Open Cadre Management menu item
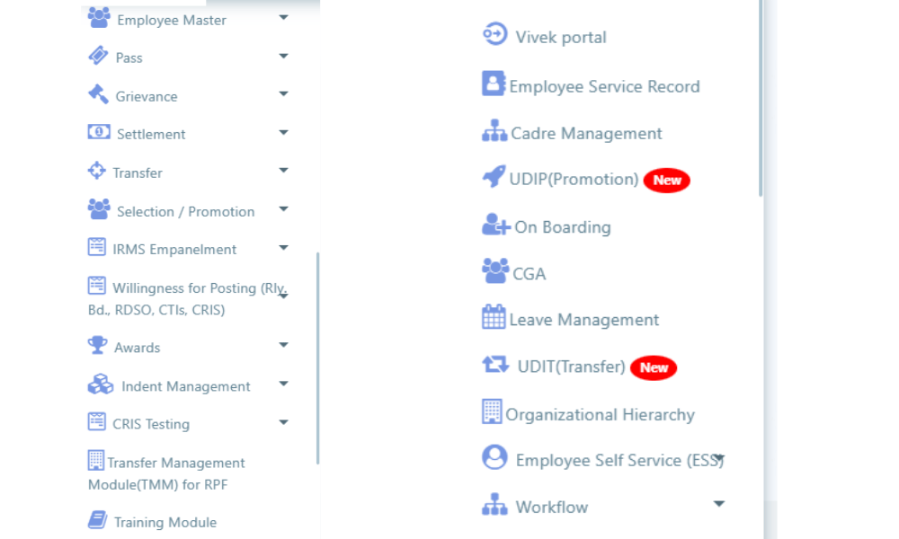This screenshot has height=539, width=899. (x=586, y=133)
